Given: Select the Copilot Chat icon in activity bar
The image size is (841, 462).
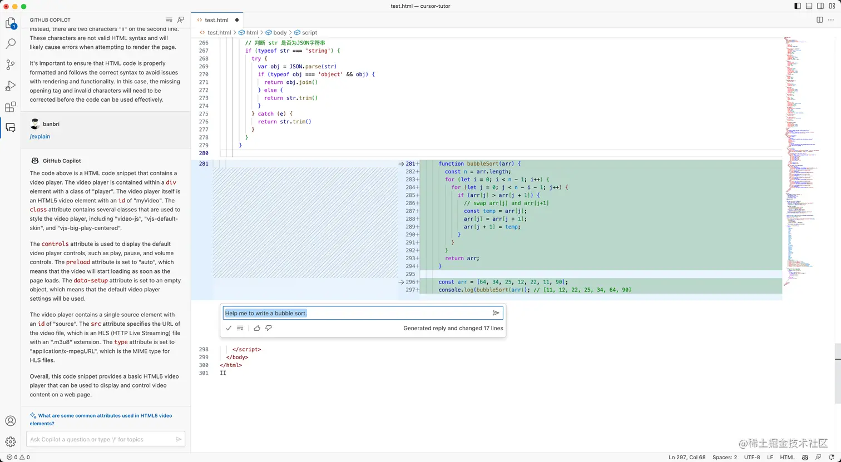Looking at the screenshot, I should 11,128.
